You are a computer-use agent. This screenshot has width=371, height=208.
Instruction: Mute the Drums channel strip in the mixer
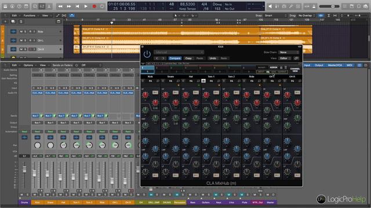point(22,195)
